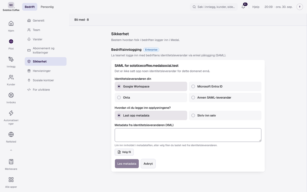Select Okta as identity provider

point(151,98)
